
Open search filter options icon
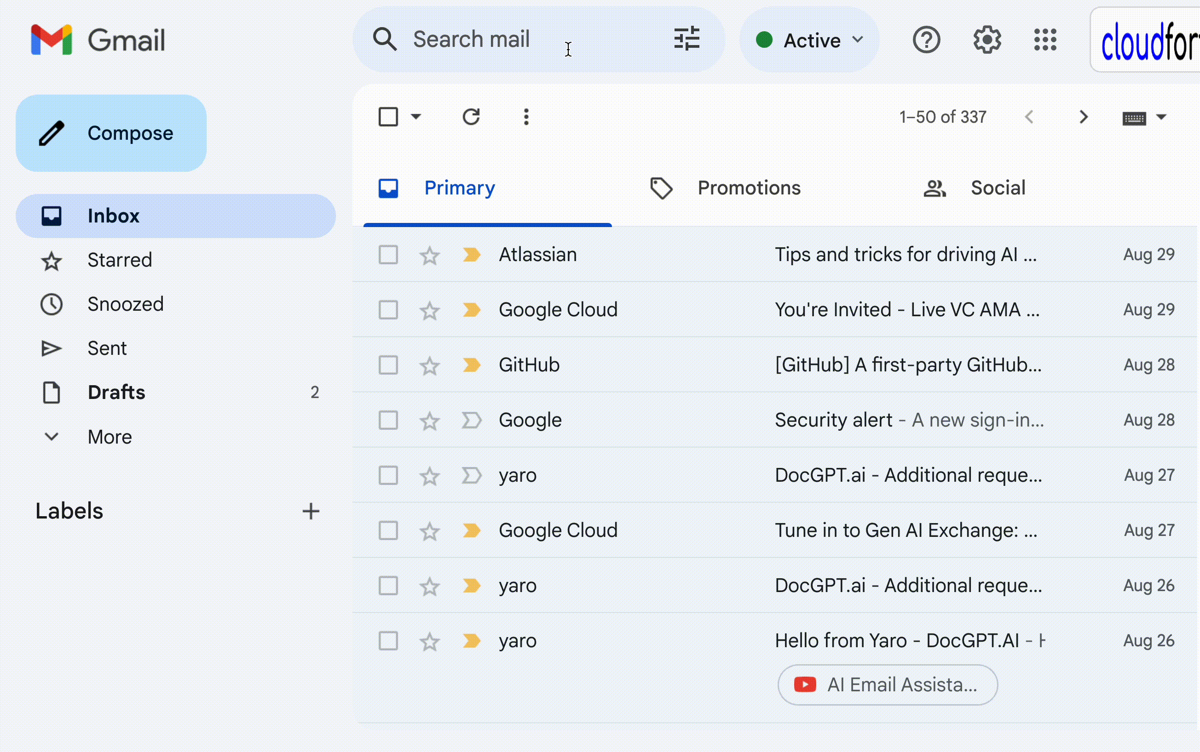[x=687, y=39]
